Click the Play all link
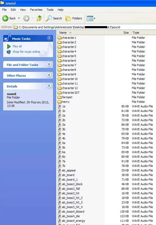156x225 pixels. pyautogui.click(x=17, y=46)
